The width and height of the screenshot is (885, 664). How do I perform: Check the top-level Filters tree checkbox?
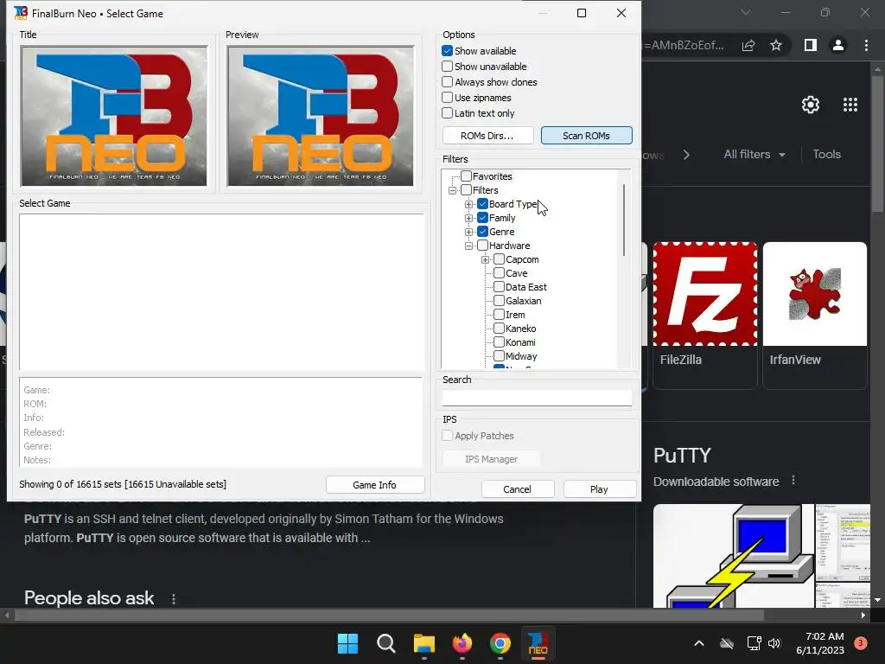pos(466,190)
